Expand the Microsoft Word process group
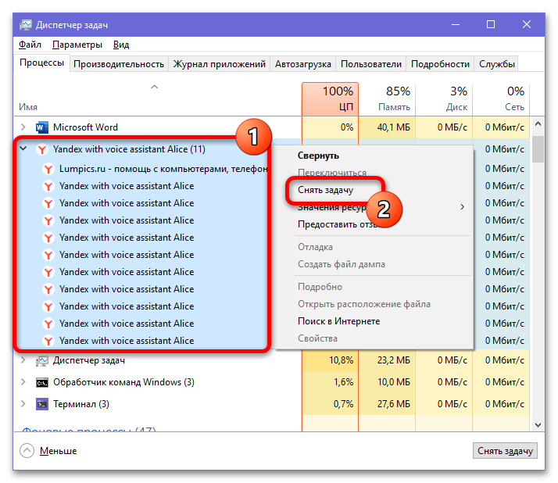The image size is (558, 483). click(23, 127)
